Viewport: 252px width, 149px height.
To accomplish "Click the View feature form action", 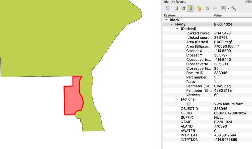I will tap(229, 104).
